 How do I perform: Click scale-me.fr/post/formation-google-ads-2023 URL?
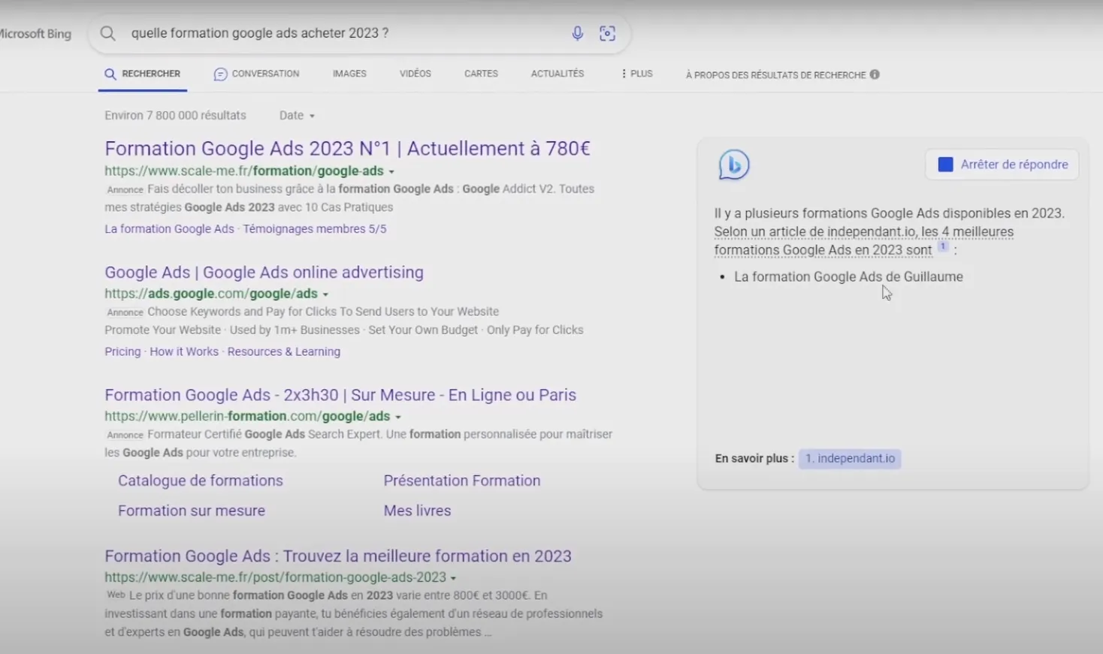pos(275,577)
